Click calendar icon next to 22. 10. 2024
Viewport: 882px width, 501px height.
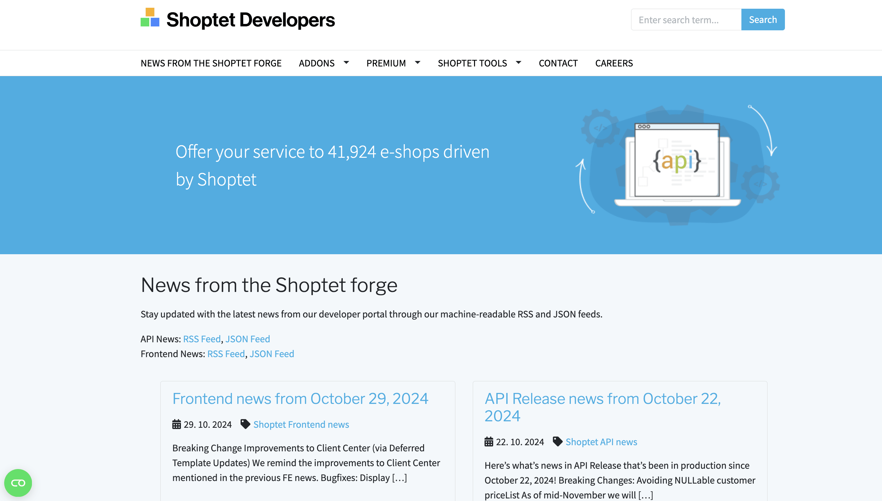pos(489,441)
